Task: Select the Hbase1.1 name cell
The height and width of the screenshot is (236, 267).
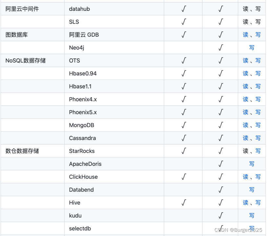Action: (x=114, y=87)
